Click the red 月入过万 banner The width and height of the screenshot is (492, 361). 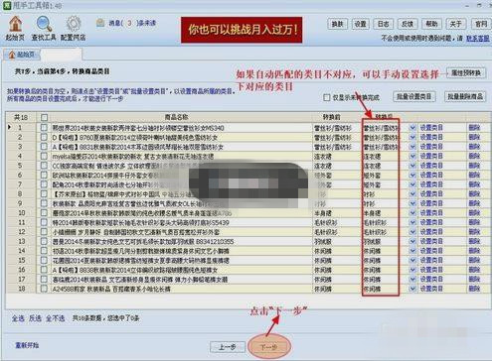(242, 30)
